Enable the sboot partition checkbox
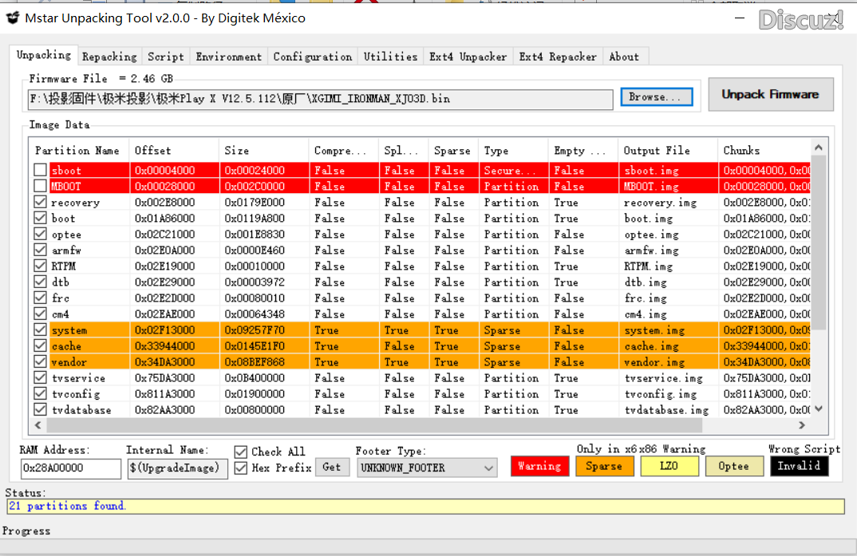Viewport: 857px width, 556px height. point(40,171)
